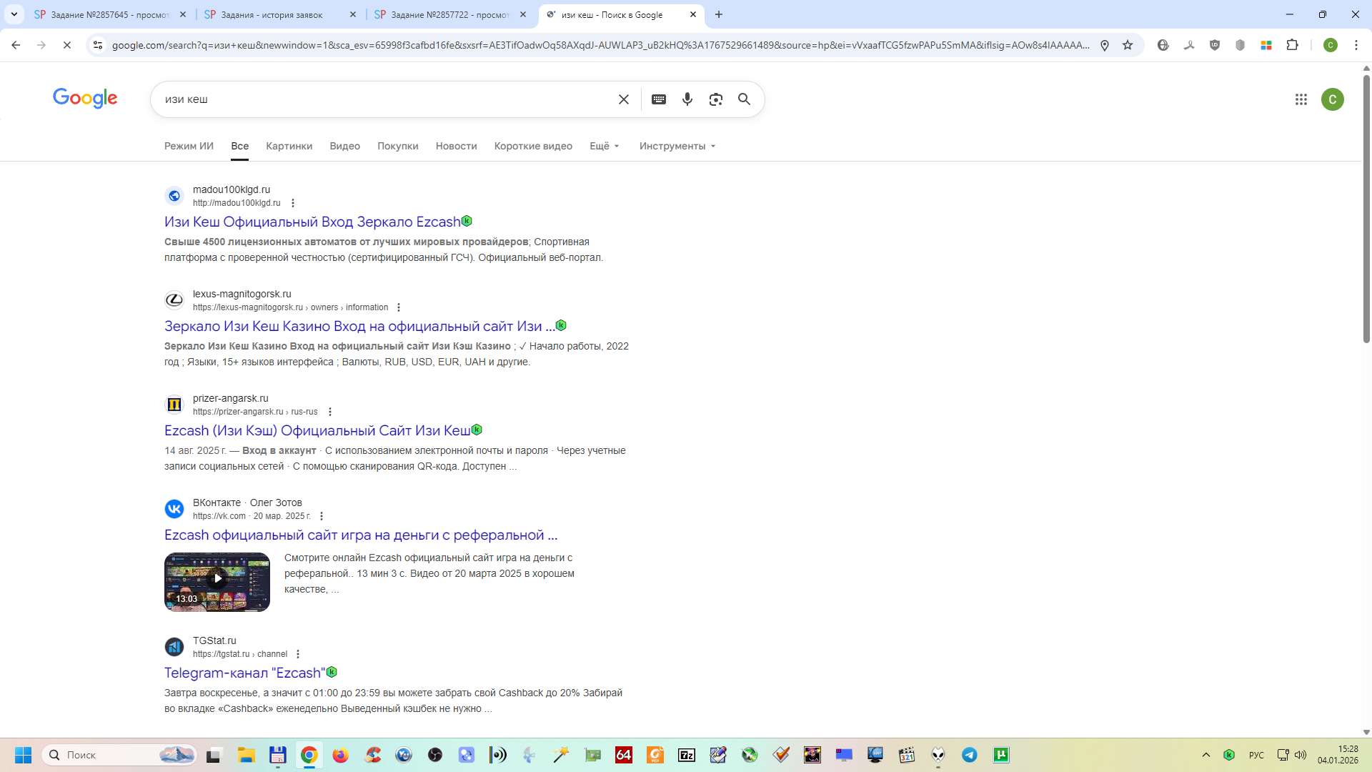
Task: Open the Задания - история заявок tab
Action: [x=272, y=14]
